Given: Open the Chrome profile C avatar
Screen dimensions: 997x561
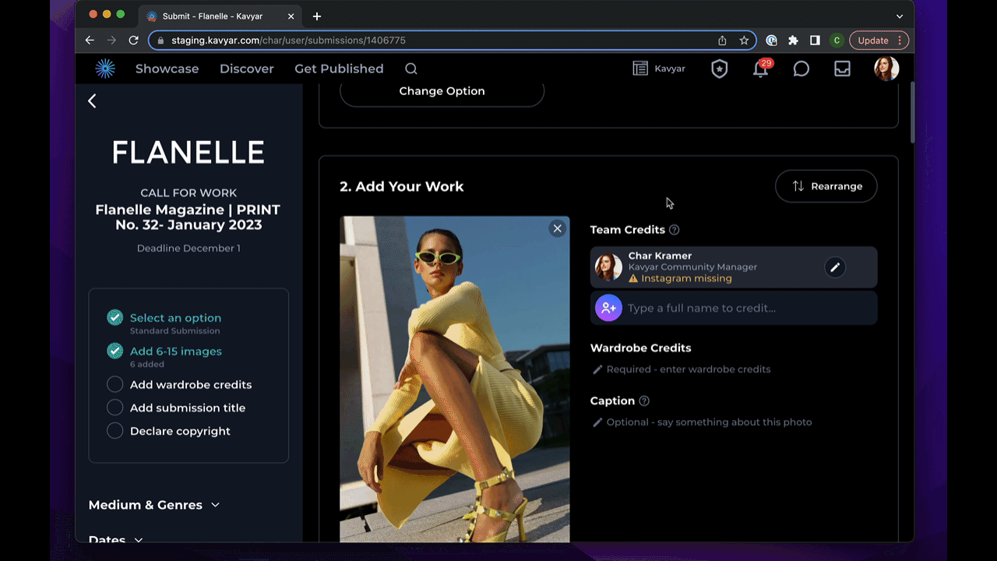Looking at the screenshot, I should point(837,41).
